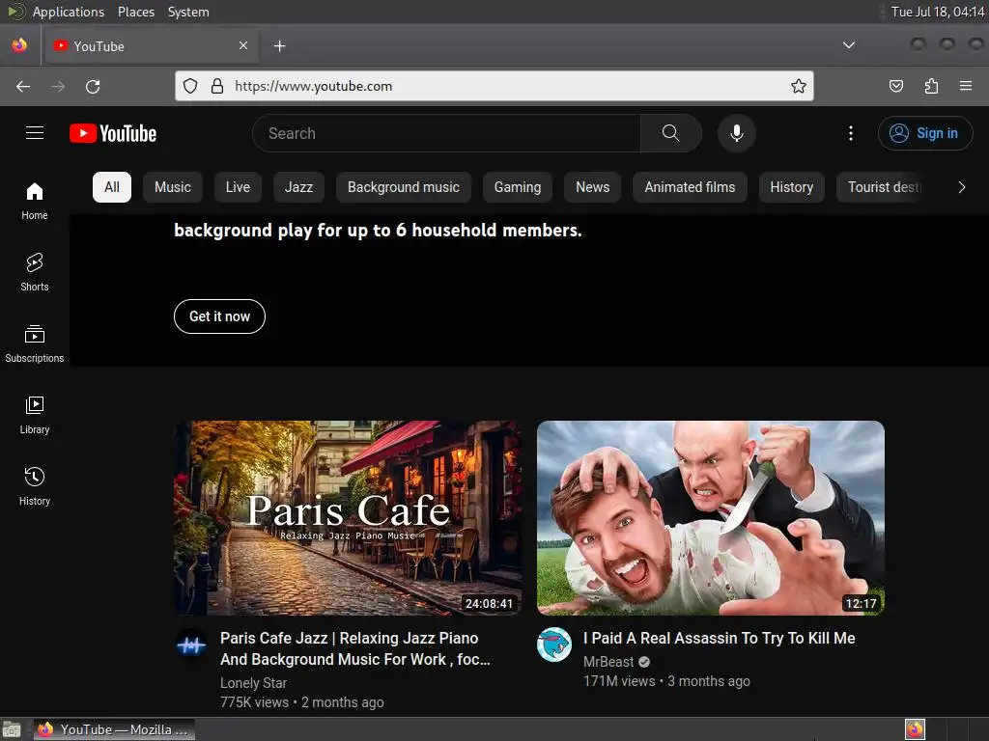
Task: Click the YouTube logo
Action: 113,133
